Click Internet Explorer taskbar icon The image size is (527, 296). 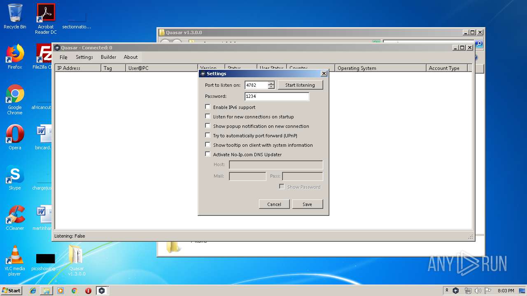click(x=33, y=291)
